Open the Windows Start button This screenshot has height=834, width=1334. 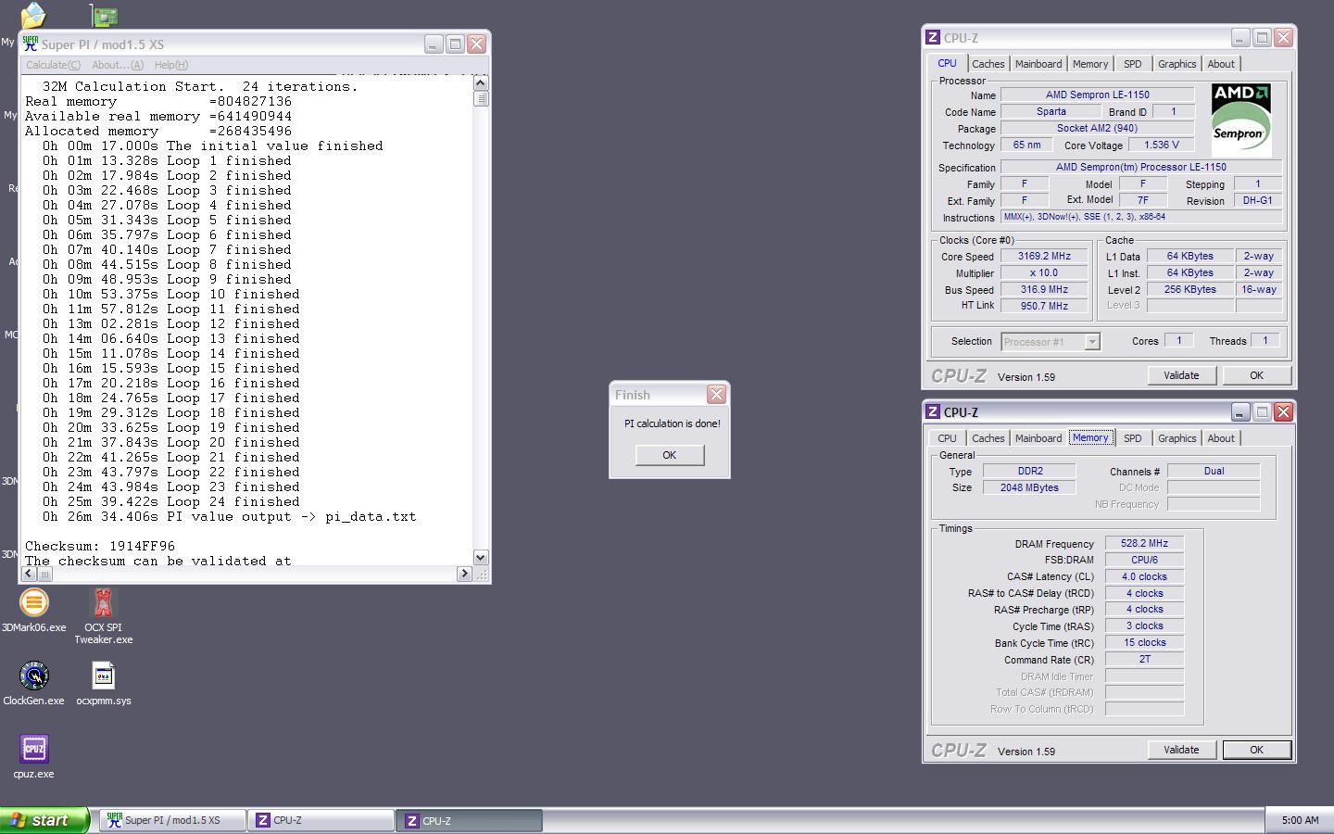(x=44, y=820)
